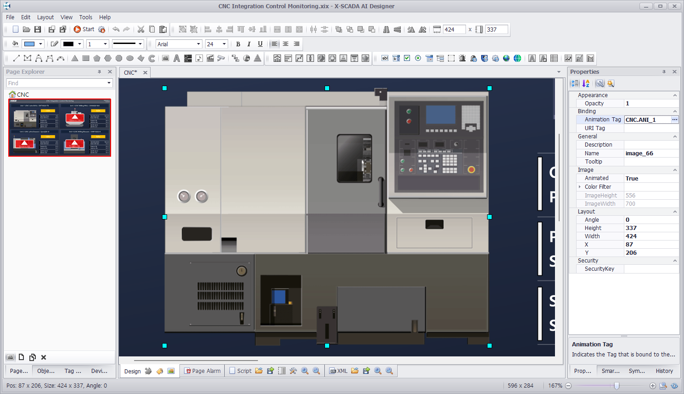Viewport: 684px width, 394px height.
Task: Click the black line color swatch
Action: 68,44
